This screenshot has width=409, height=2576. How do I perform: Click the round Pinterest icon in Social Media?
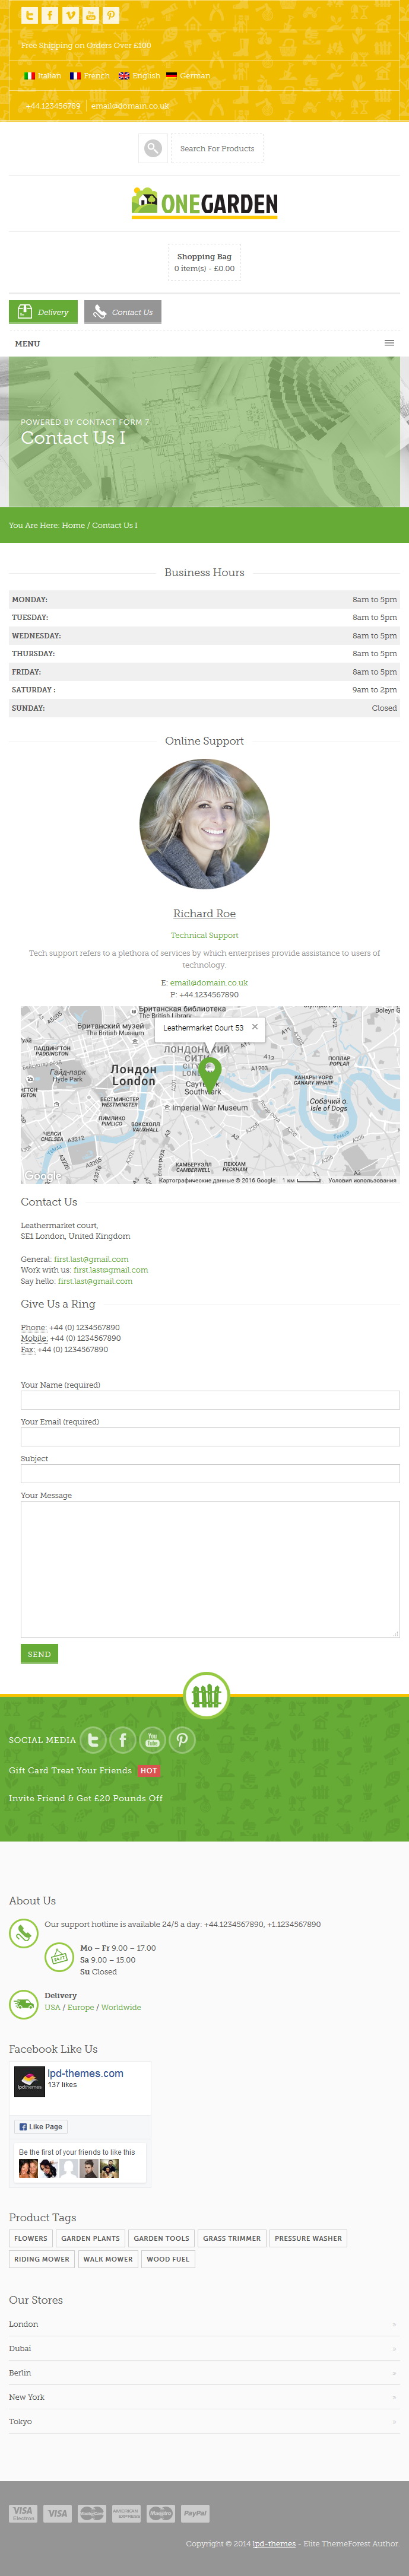[182, 1739]
